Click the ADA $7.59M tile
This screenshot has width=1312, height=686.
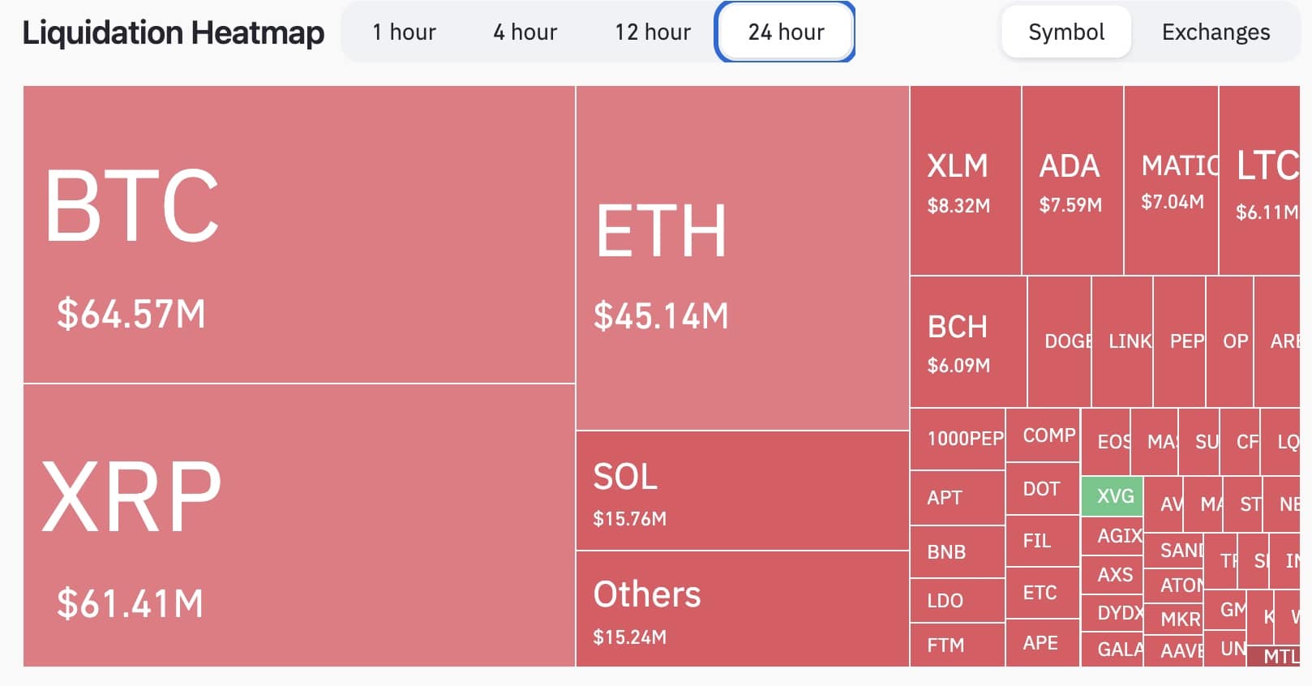click(x=1072, y=181)
